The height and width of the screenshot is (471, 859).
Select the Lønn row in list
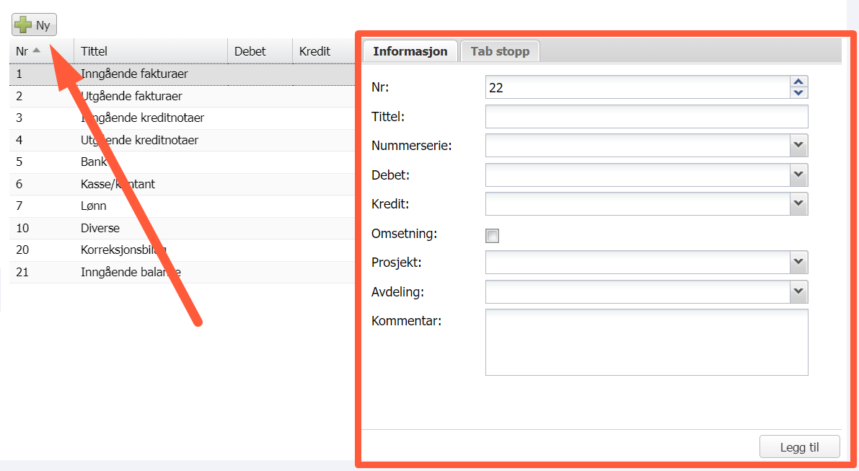tap(94, 206)
